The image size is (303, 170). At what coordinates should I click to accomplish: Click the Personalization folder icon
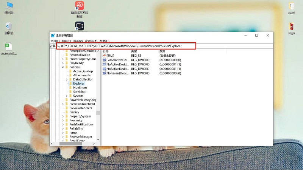(67, 55)
